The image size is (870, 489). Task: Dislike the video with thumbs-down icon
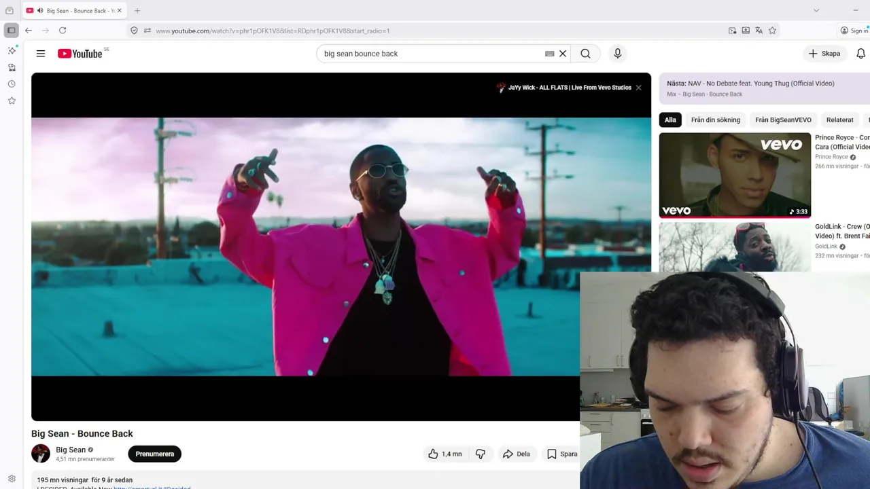(481, 454)
